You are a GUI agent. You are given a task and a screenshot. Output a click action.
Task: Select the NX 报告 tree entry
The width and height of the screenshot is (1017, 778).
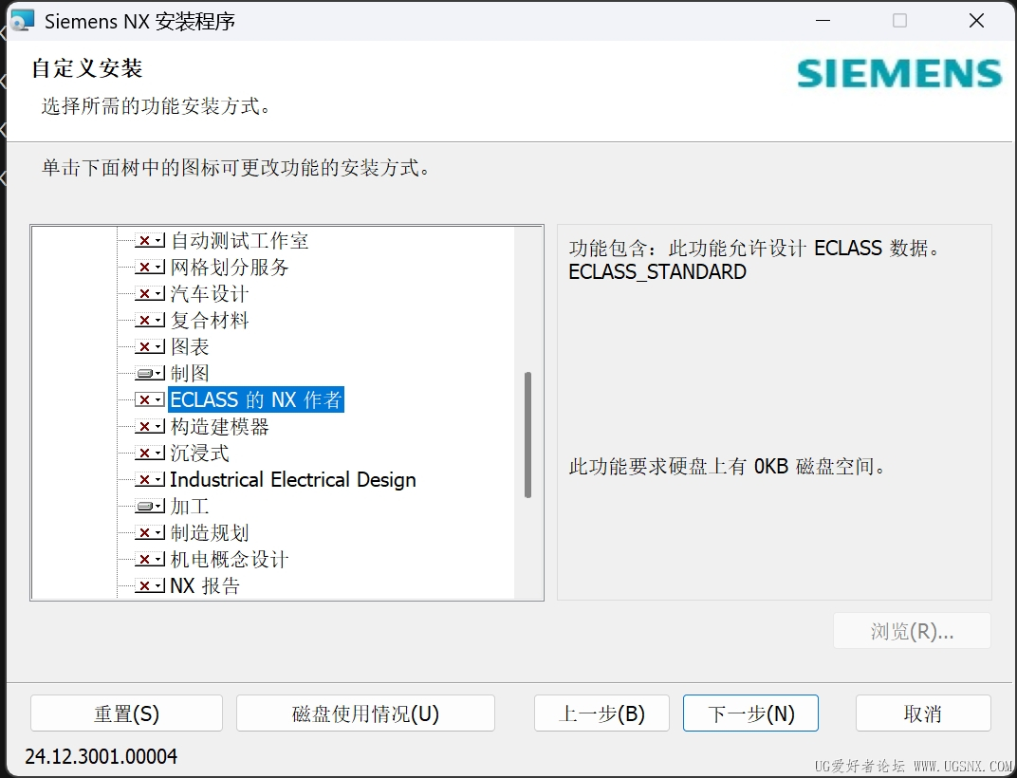pyautogui.click(x=205, y=586)
